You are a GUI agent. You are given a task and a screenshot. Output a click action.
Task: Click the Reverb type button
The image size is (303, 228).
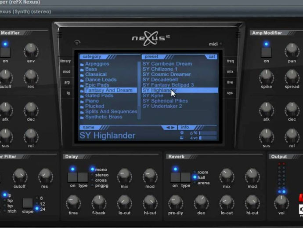click(185, 177)
